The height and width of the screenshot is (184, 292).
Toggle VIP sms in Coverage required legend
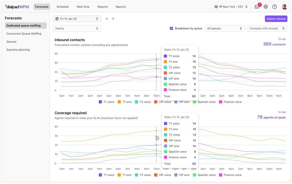(182, 175)
